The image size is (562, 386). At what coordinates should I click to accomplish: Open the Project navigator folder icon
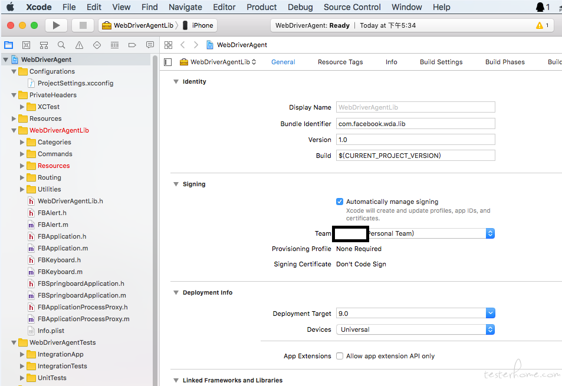point(8,45)
